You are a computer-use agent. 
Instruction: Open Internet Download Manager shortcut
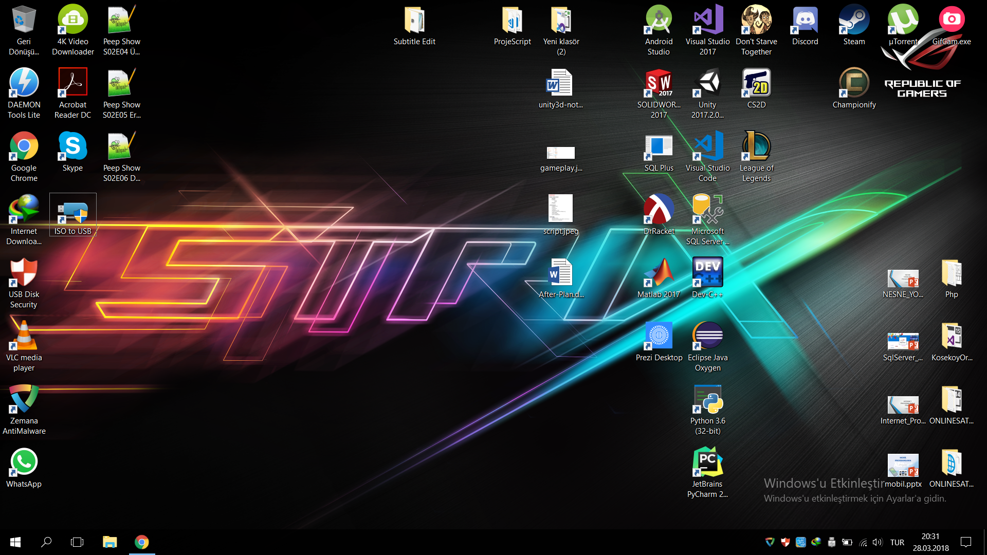click(24, 219)
